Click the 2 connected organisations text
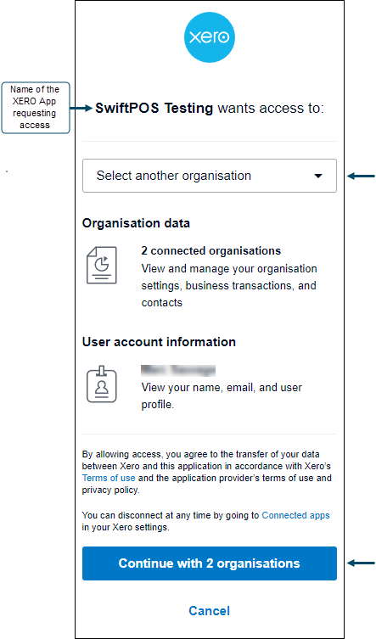This screenshot has width=376, height=639. pos(210,250)
